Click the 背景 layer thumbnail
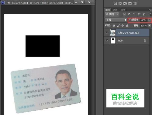The height and width of the screenshot is (115, 152). click(113, 41)
